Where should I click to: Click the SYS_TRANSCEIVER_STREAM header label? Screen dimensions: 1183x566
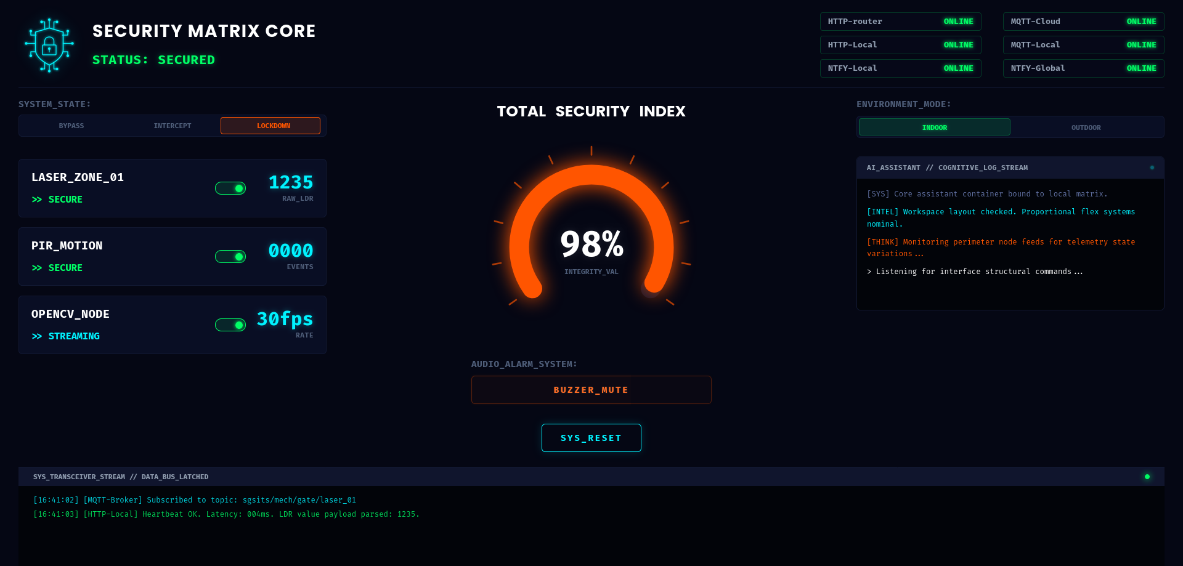click(x=121, y=477)
